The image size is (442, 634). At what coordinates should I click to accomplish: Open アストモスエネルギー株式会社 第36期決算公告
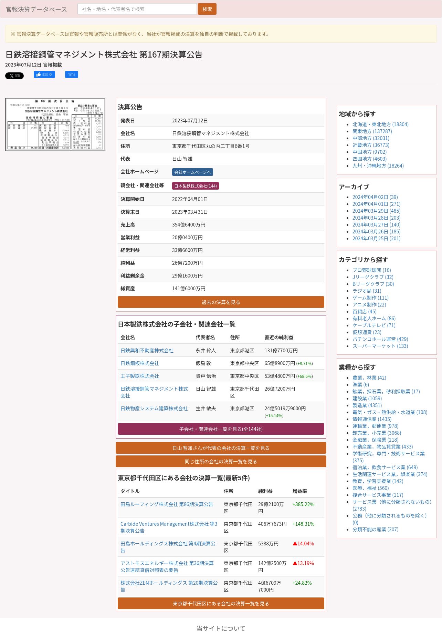[x=167, y=567]
